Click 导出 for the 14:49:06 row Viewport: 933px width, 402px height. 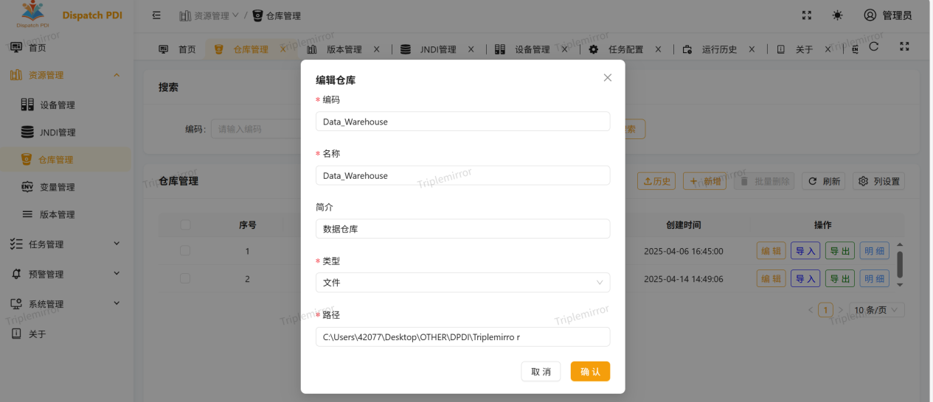(840, 278)
